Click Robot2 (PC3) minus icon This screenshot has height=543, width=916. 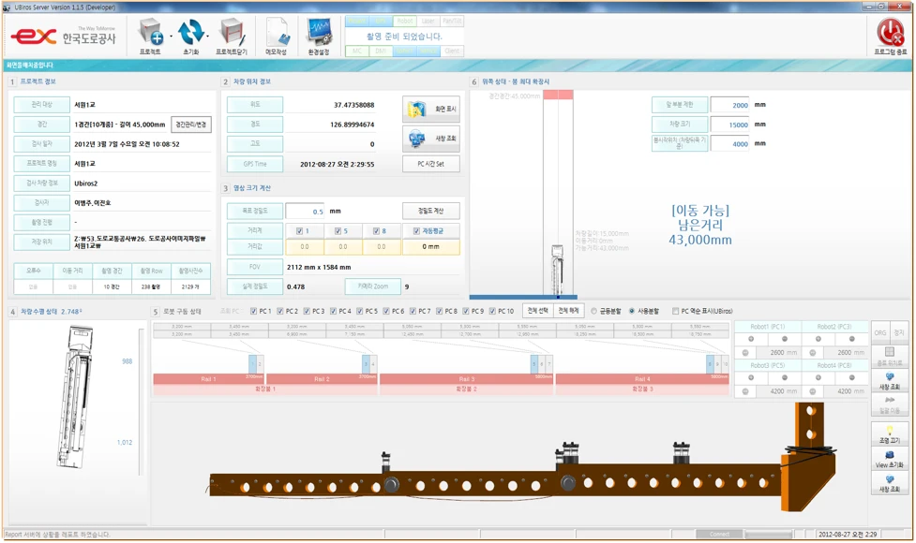pyautogui.click(x=851, y=339)
